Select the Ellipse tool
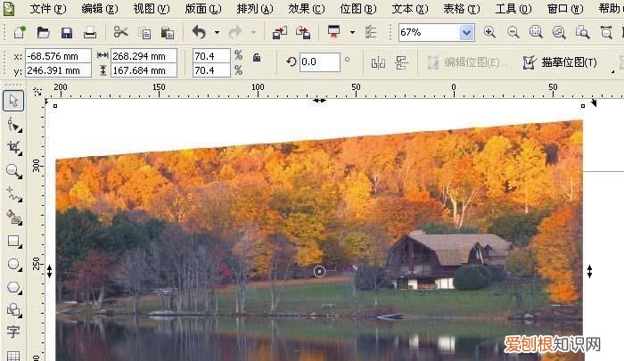 [13, 265]
